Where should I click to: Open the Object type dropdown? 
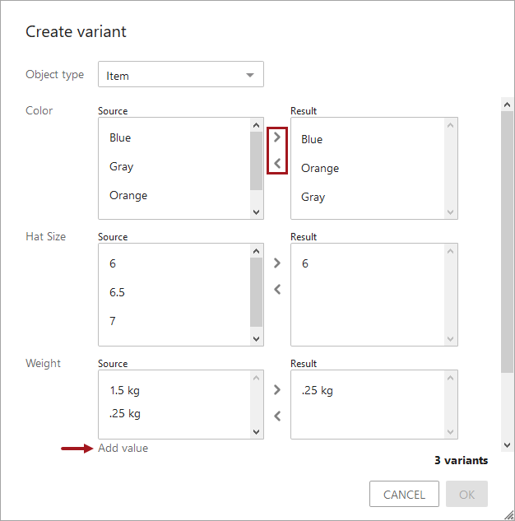pos(181,75)
